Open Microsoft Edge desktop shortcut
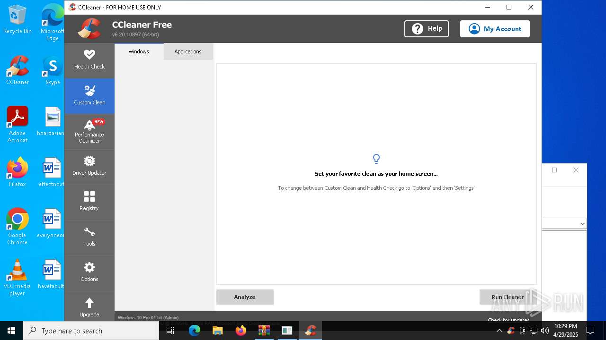The image size is (606, 340). pos(53,23)
